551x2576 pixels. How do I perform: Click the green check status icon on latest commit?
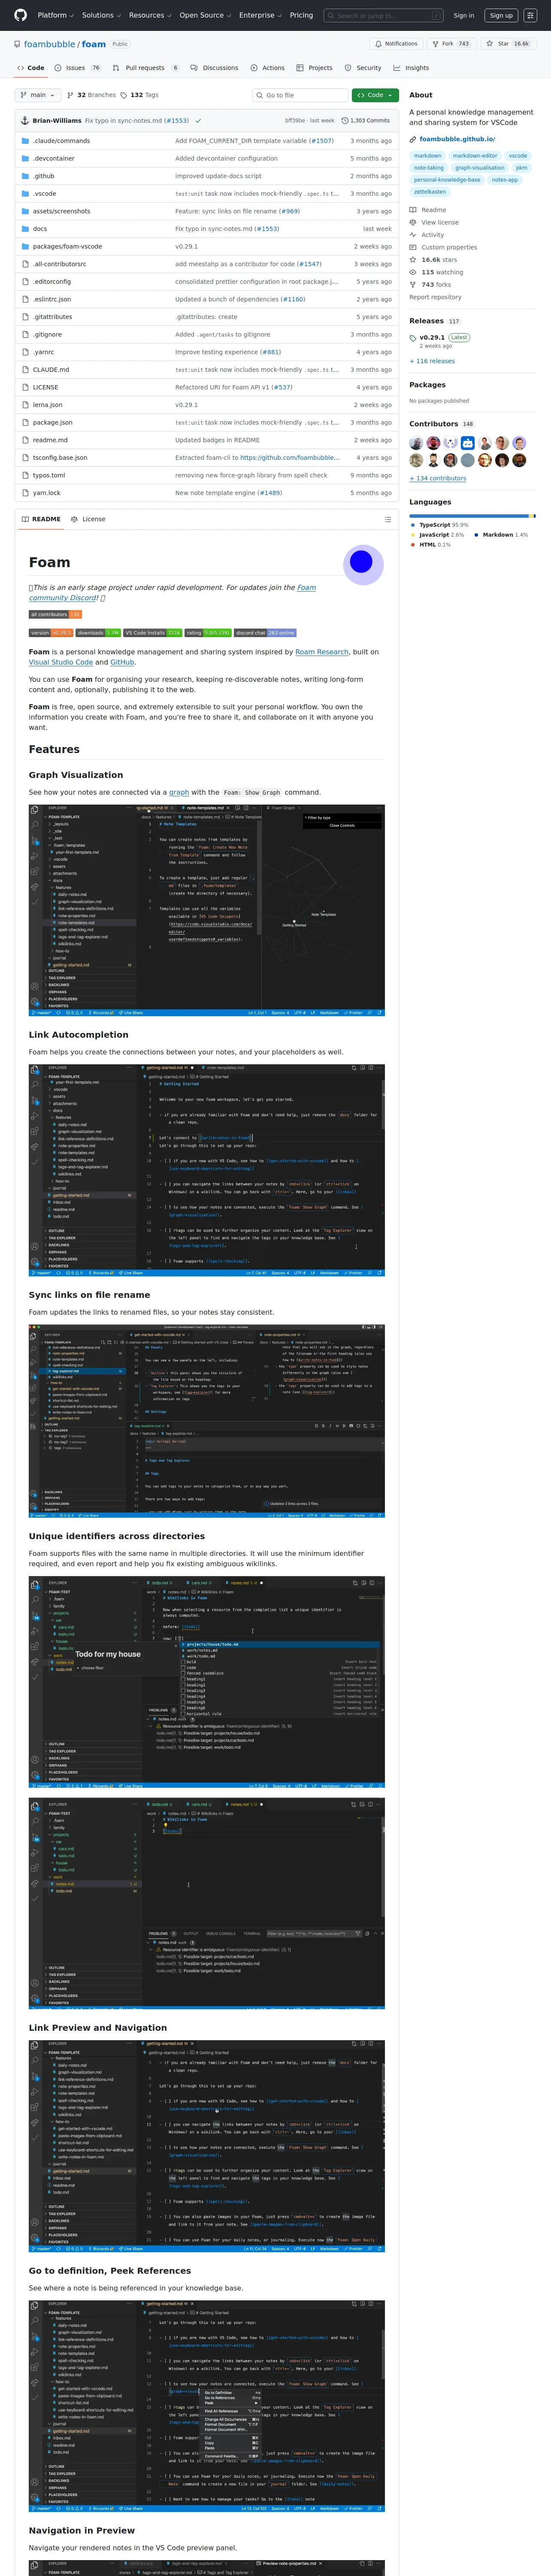pos(198,120)
